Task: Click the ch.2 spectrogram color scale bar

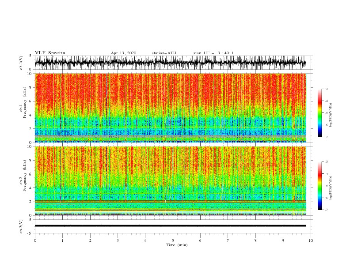Action: click(320, 186)
